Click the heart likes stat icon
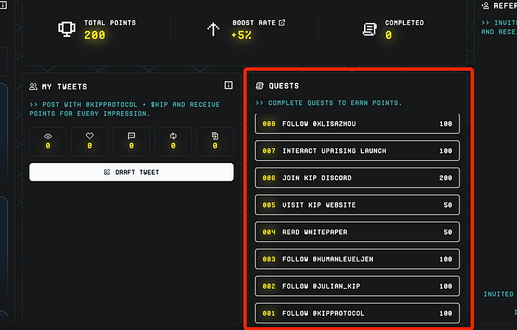Viewport: 517px width, 330px height. [x=89, y=136]
